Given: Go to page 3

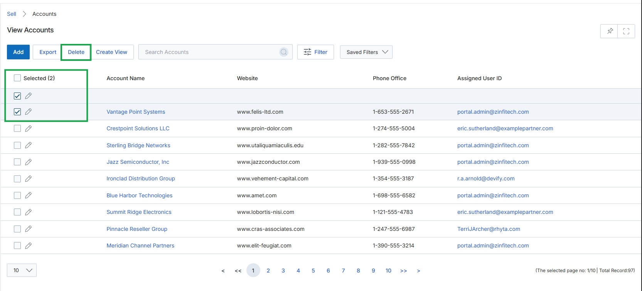Looking at the screenshot, I should (283, 271).
